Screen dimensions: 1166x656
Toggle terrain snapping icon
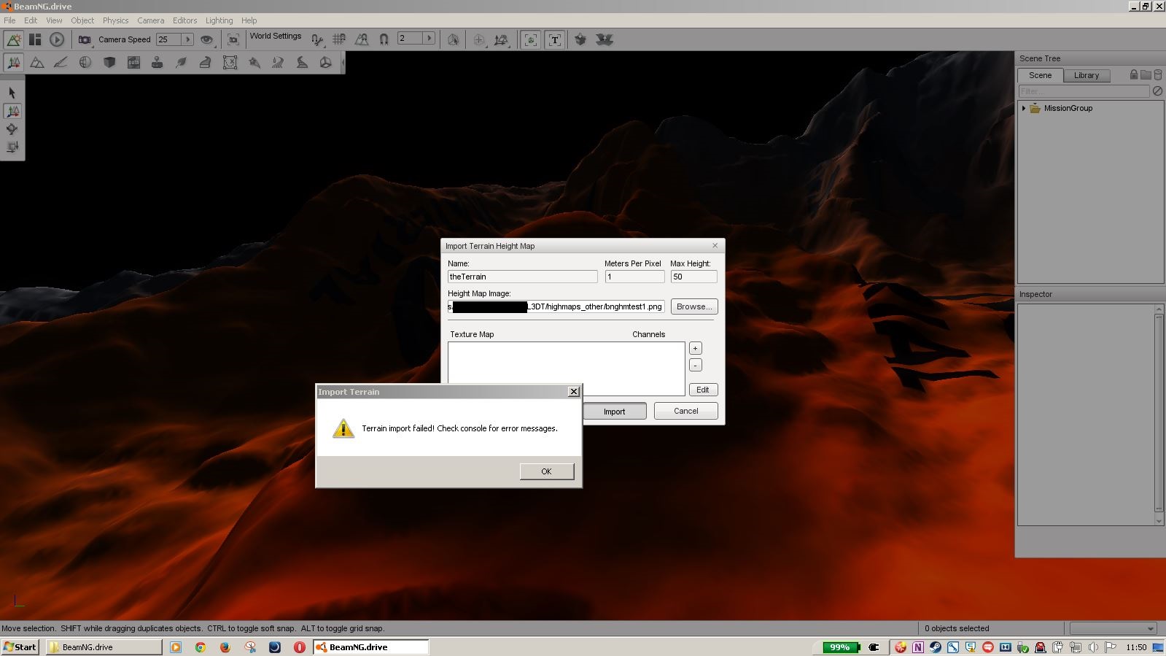361,39
